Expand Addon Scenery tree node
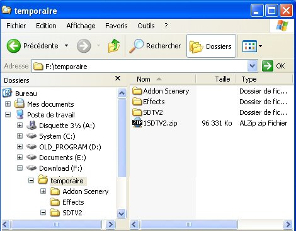 [43, 191]
